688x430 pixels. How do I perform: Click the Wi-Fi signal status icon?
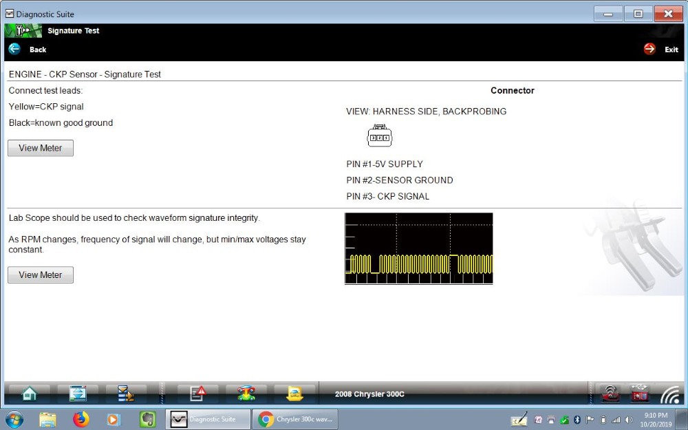tap(669, 394)
